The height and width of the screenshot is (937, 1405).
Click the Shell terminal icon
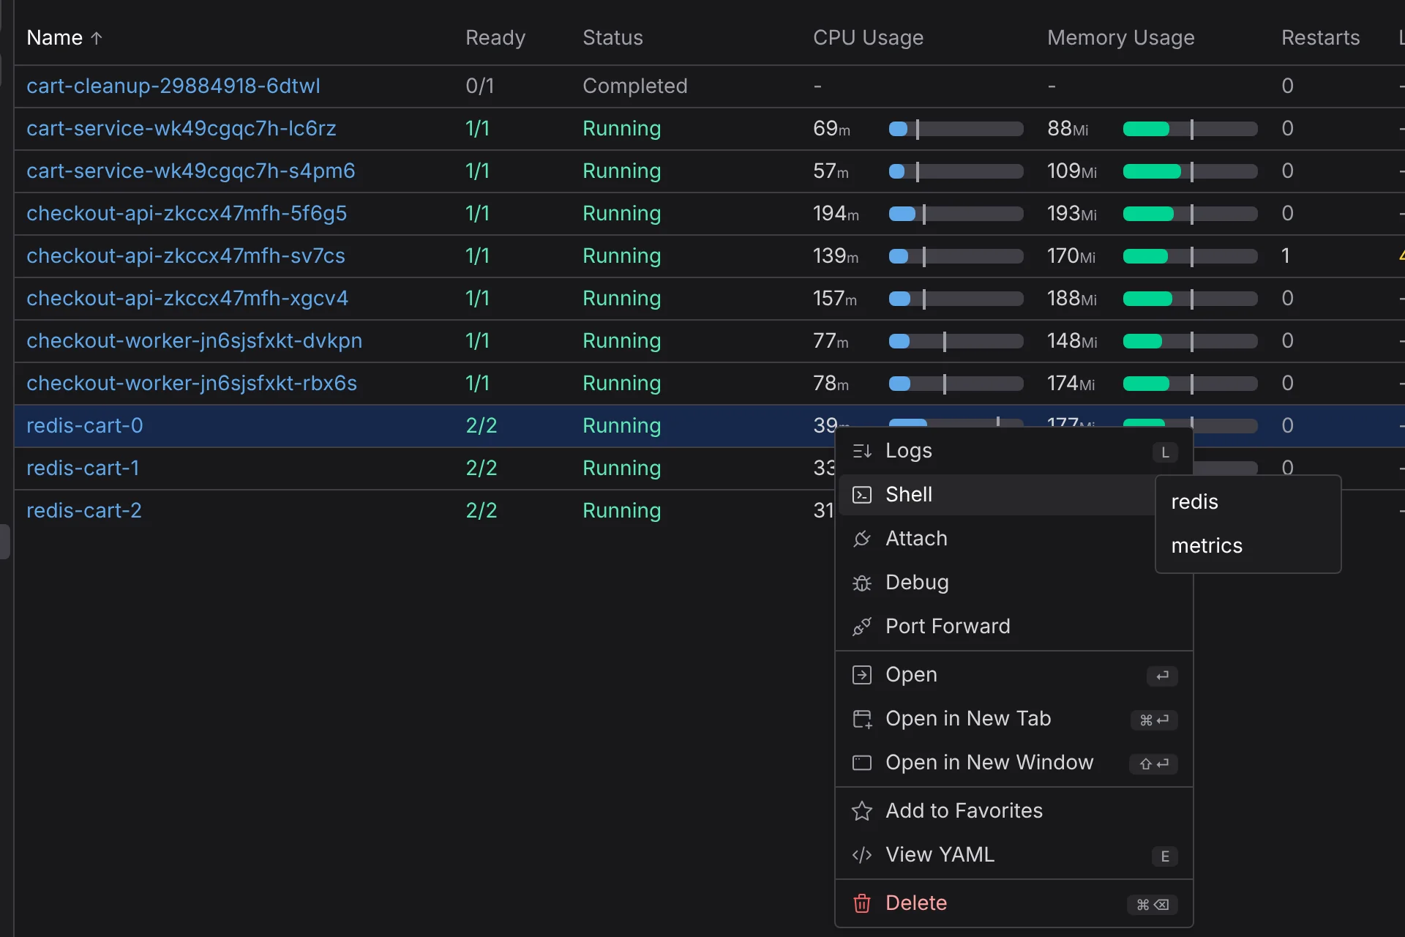click(x=862, y=495)
